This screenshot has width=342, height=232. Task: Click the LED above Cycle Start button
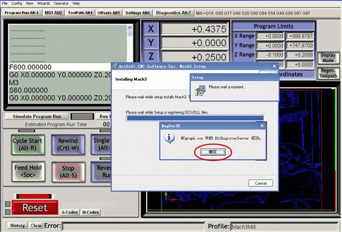pyautogui.click(x=27, y=131)
